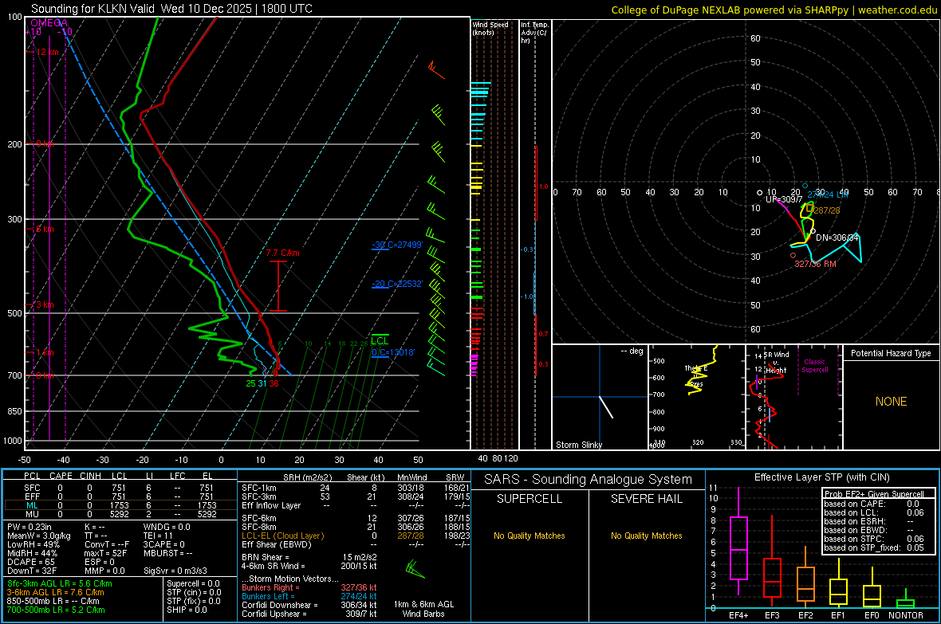Click the green 1km & 6km wind barb icon
The width and height of the screenshot is (941, 624).
(x=415, y=569)
